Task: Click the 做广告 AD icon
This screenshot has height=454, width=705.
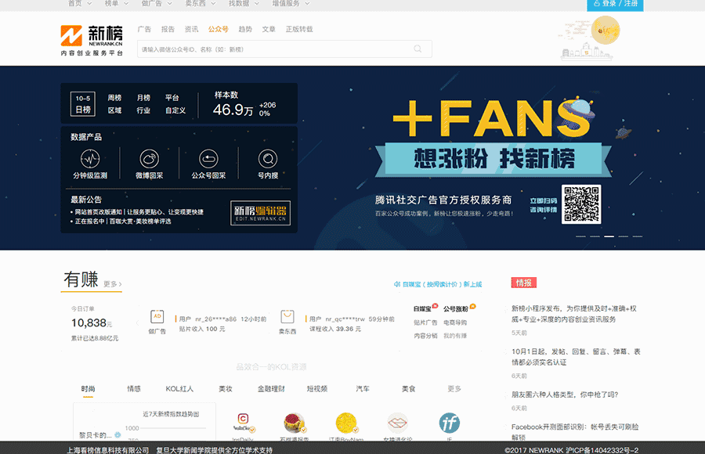Action: 157,317
